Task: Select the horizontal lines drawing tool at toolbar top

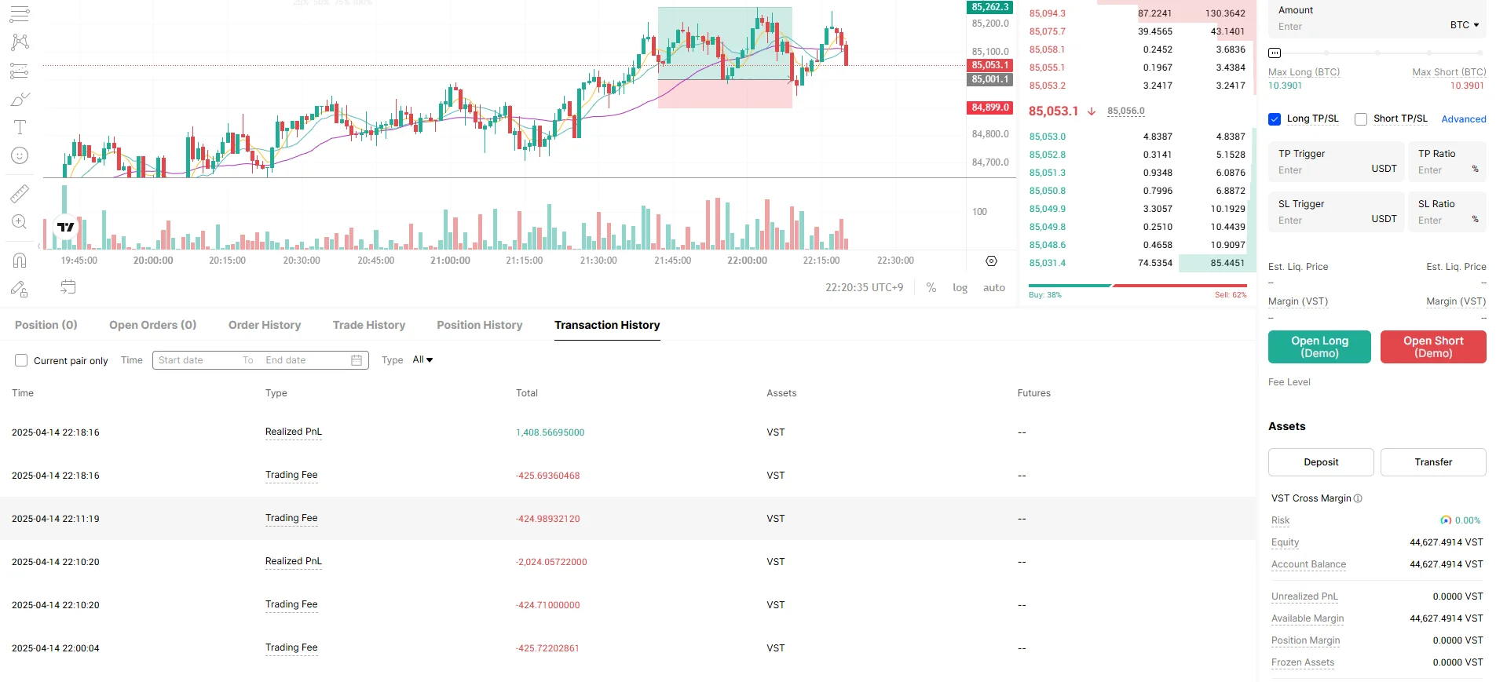Action: point(20,14)
